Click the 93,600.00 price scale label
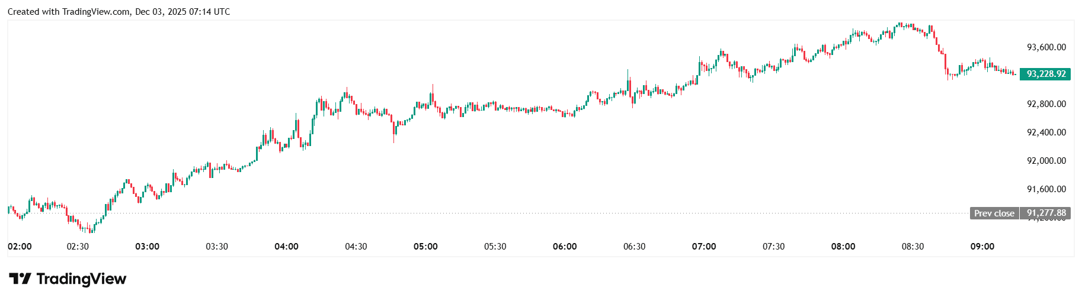This screenshot has height=301, width=1082. pyautogui.click(x=1046, y=47)
